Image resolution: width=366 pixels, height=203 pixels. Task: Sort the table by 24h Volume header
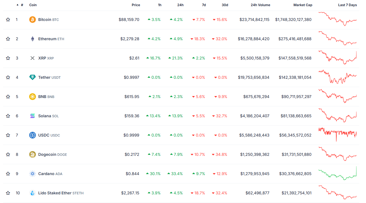coord(261,5)
